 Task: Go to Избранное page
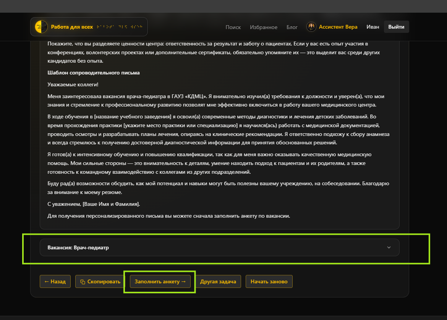pyautogui.click(x=264, y=27)
